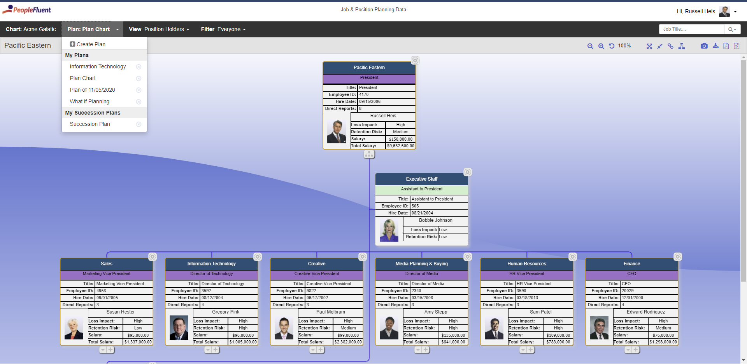The image size is (747, 364).
Task: Click the plus button below Information Technology box
Action: point(216,350)
